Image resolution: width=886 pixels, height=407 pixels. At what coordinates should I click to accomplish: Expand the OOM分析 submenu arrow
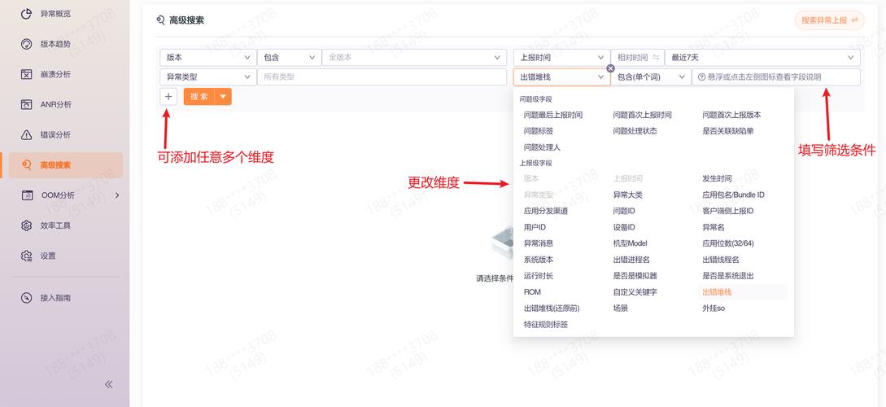click(117, 195)
